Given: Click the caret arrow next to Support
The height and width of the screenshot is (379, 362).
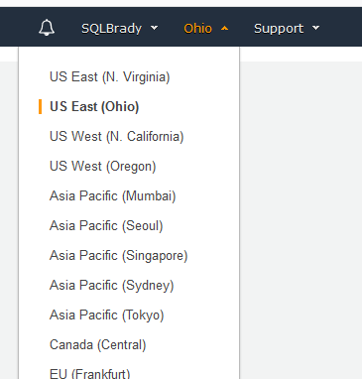Looking at the screenshot, I should click(316, 28).
